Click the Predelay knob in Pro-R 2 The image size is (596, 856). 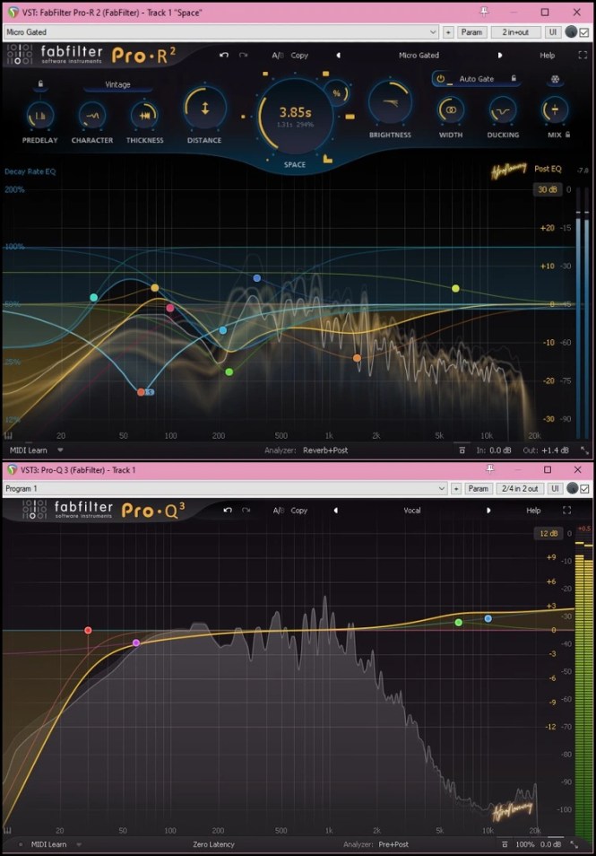[39, 114]
